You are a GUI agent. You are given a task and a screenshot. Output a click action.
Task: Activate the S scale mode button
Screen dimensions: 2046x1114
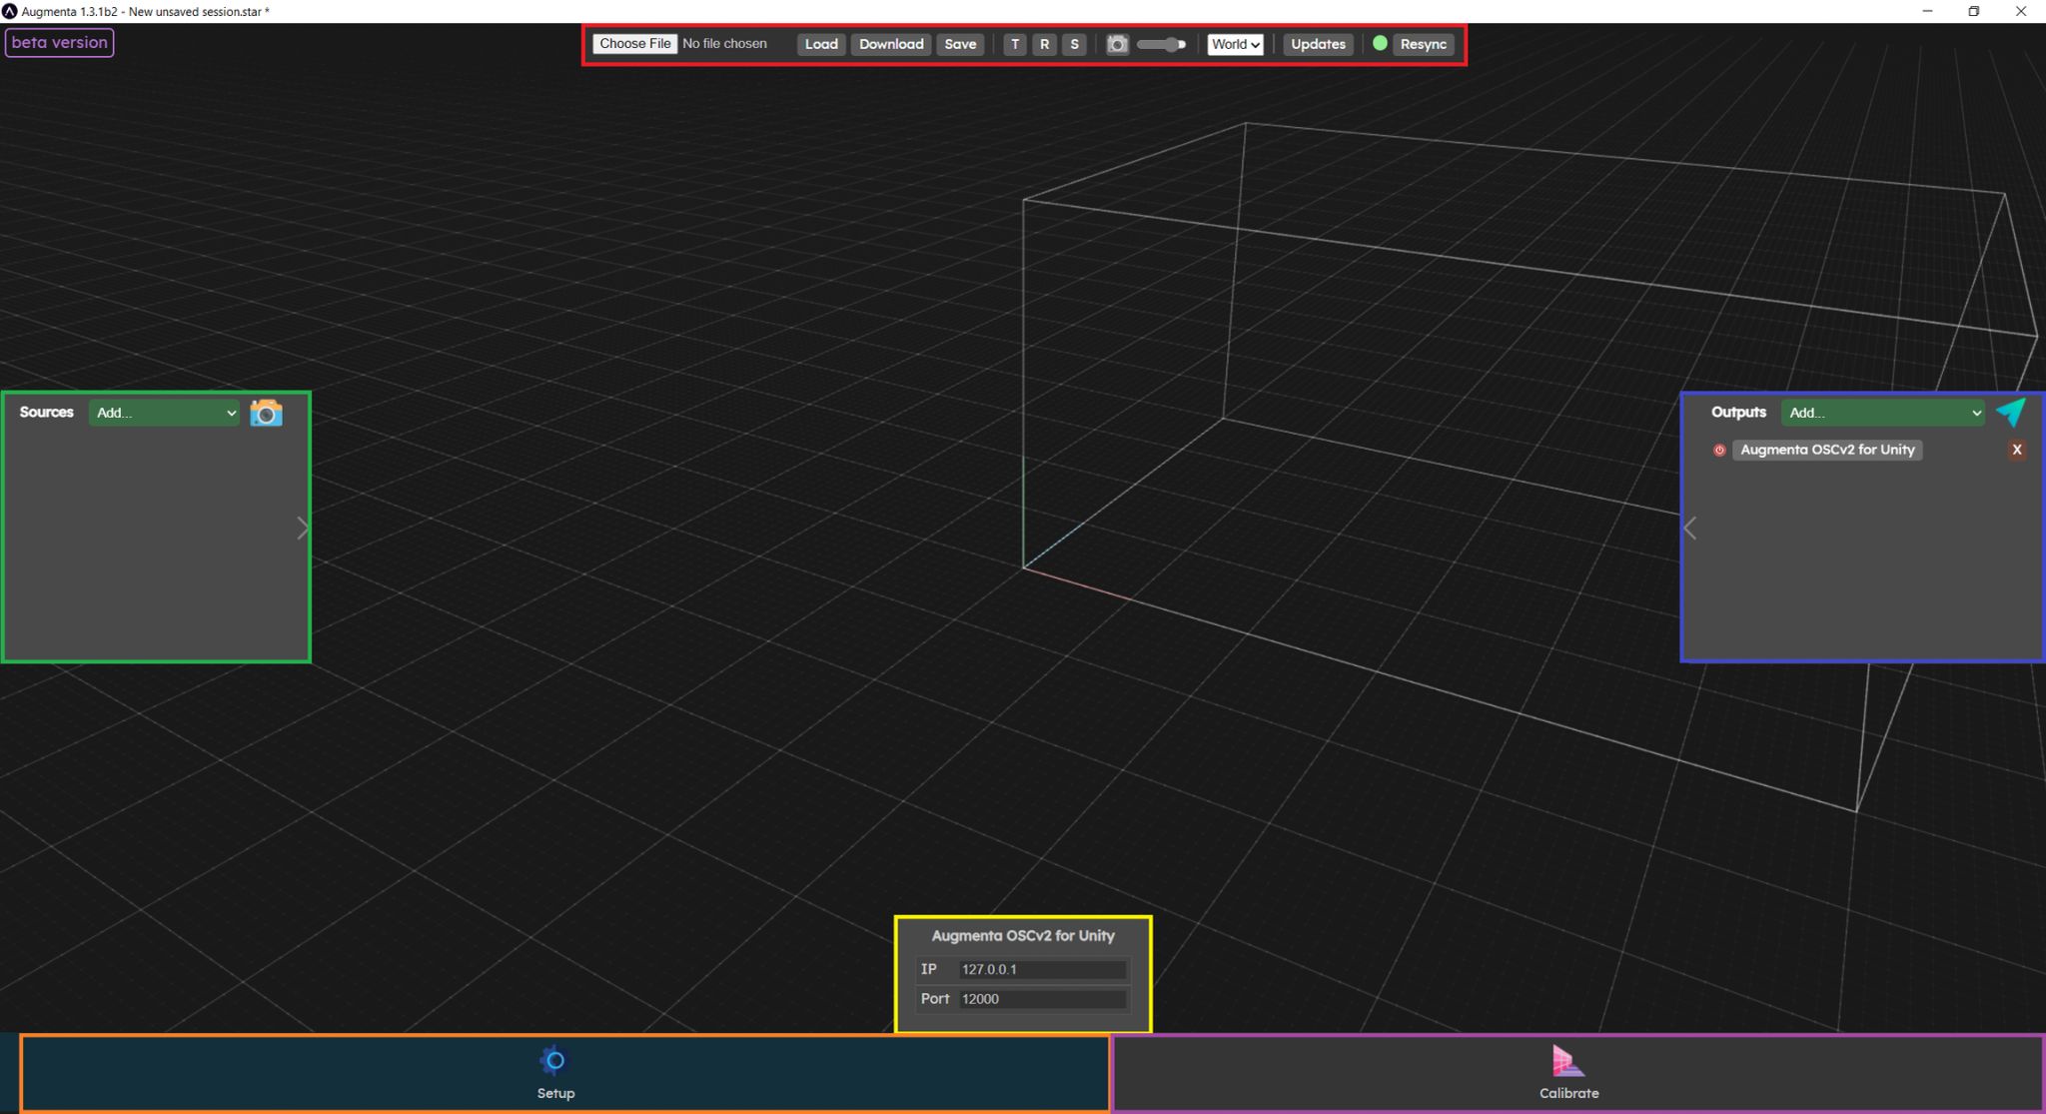[x=1074, y=44]
